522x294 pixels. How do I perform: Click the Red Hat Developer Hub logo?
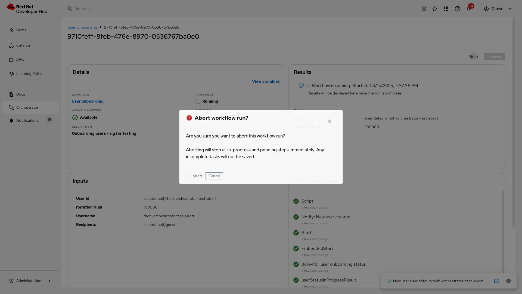coord(27,9)
